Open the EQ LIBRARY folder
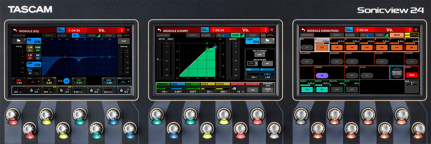Image resolution: width=431 pixels, height=144 pixels. (x=19, y=41)
